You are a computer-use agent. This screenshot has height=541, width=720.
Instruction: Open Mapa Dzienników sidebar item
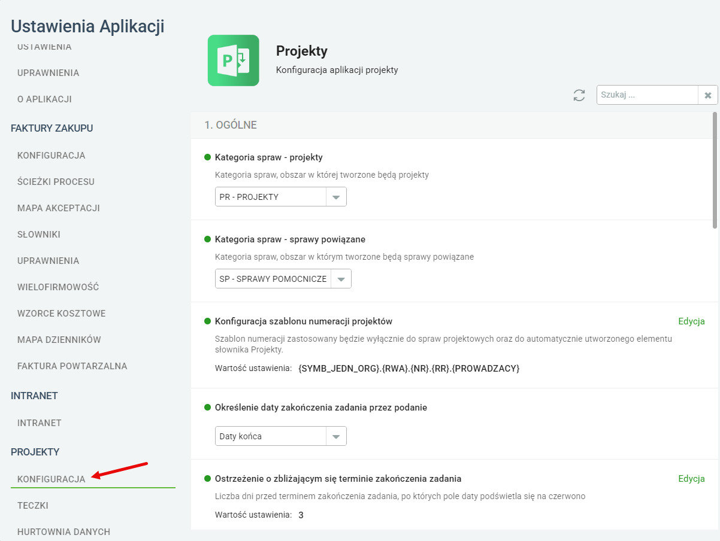[59, 340]
